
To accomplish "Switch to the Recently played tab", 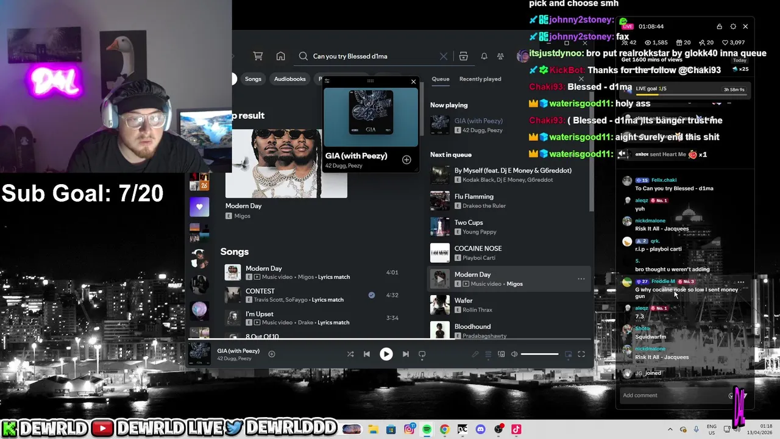I will (480, 79).
